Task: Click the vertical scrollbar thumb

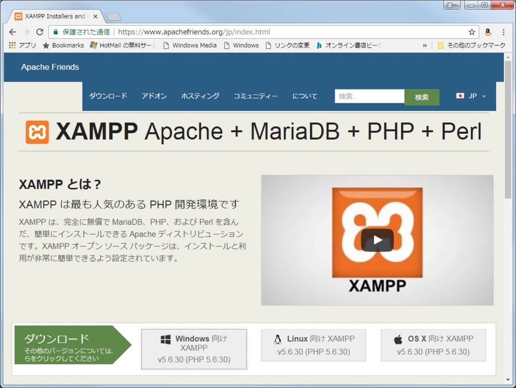Action: pyautogui.click(x=508, y=130)
